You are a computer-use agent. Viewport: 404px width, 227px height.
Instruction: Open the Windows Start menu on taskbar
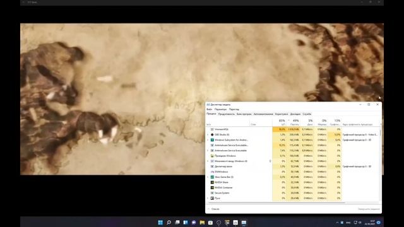pyautogui.click(x=160, y=223)
